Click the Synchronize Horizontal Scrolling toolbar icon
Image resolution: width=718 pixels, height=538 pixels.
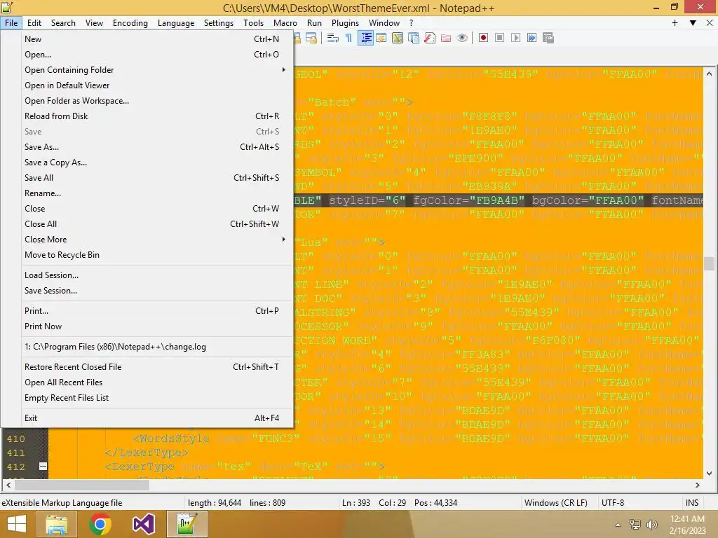click(x=311, y=38)
